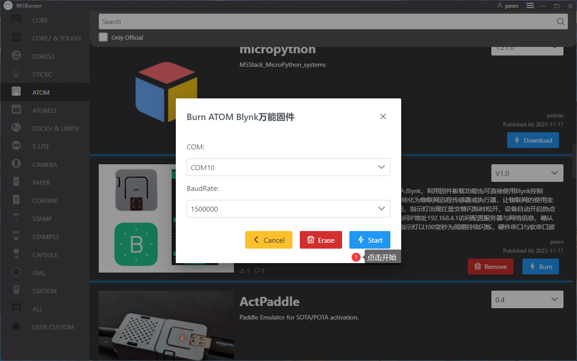Open the V1.0 version dropdown
The height and width of the screenshot is (361, 577).
[527, 173]
